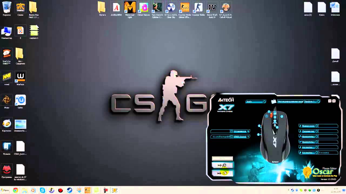
Task: Open the steamworks image file
Action: [20, 125]
